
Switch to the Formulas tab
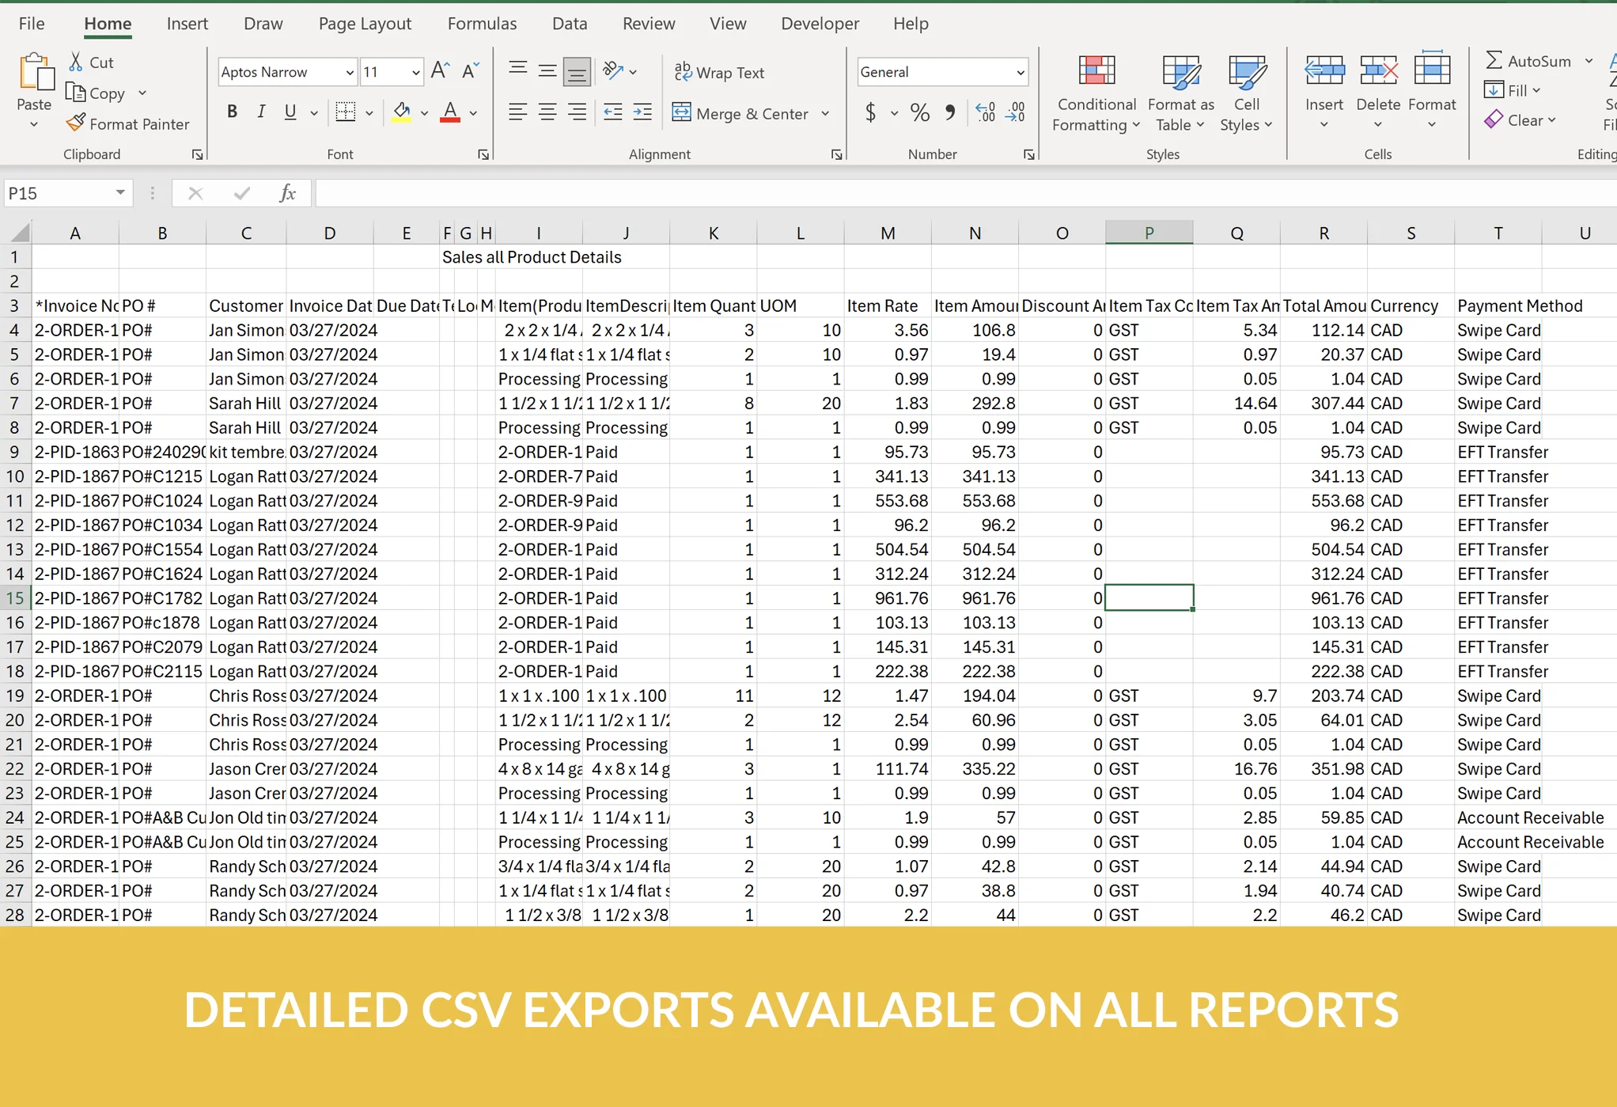pos(482,24)
